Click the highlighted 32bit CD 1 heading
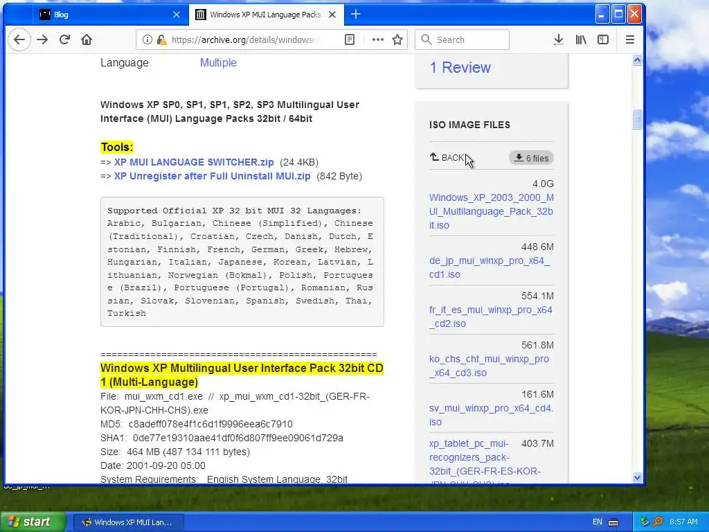The height and width of the screenshot is (532, 709). coord(242,375)
